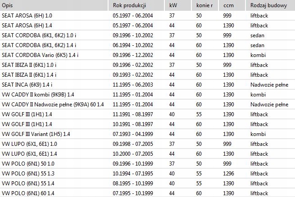Viewport: 295px width, 197px height.
Task: Click date range 07.1993 - 04.1999
Action: coord(133,134)
